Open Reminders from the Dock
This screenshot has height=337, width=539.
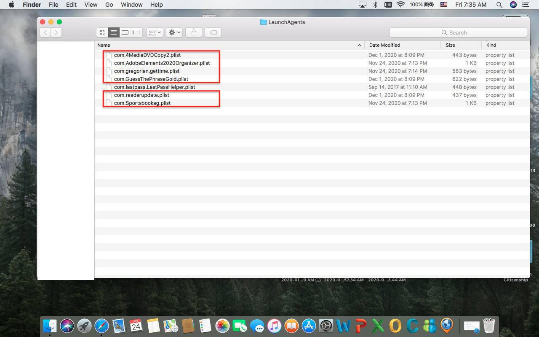click(x=205, y=326)
